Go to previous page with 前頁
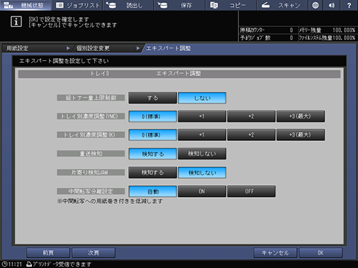This screenshot has height=268, width=358. (48, 253)
